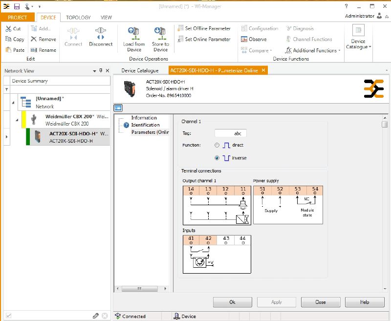This screenshot has width=391, height=321.
Task: Click Load from Device icon
Action: 133,34
